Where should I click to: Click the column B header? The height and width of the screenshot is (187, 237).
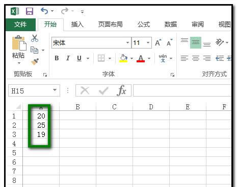(77, 107)
